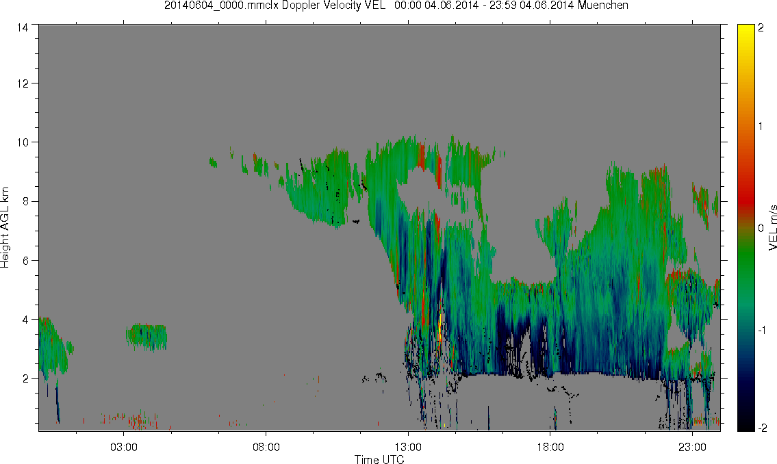Click the colorbar label 2 at top
The height and width of the screenshot is (464, 777).
pos(761,28)
